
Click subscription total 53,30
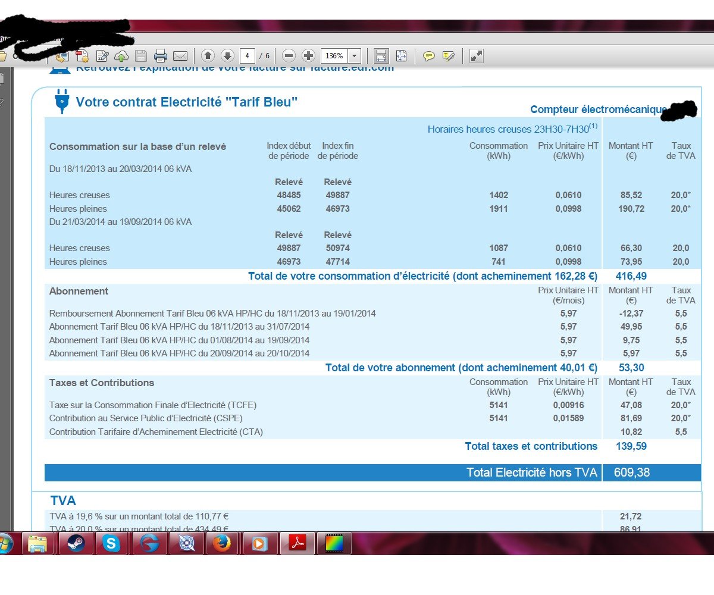point(631,368)
